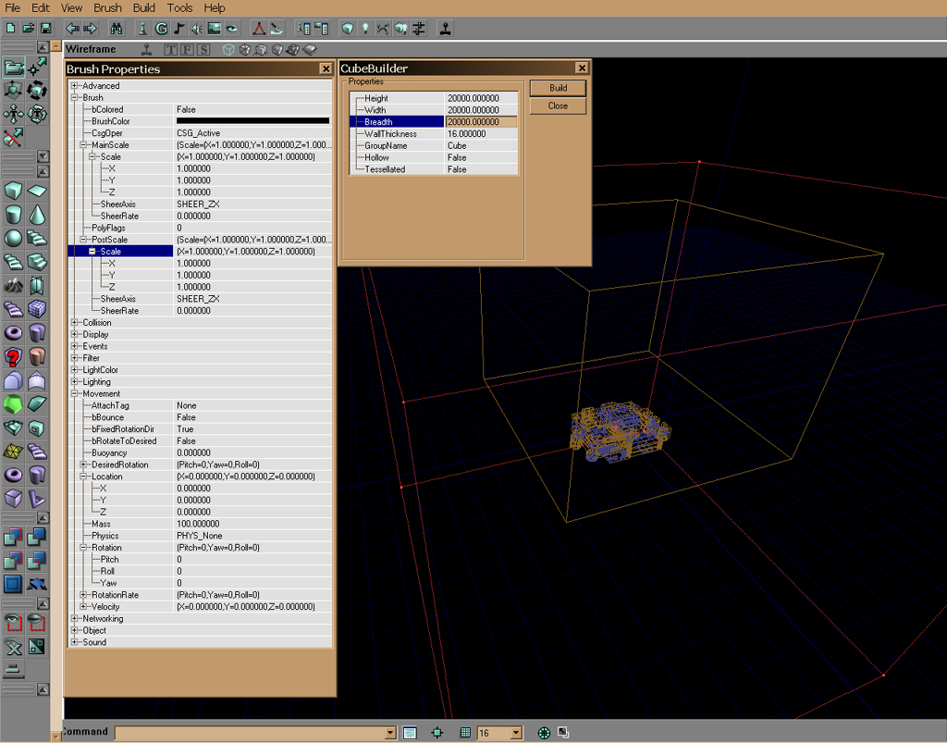The image size is (947, 743).
Task: Choose the Sphere brush builder
Action: coord(13,239)
